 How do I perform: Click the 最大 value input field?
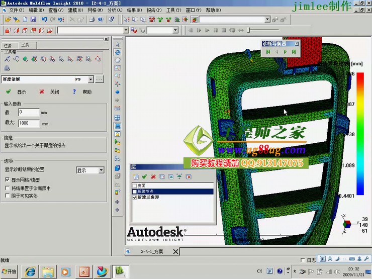coord(29,123)
